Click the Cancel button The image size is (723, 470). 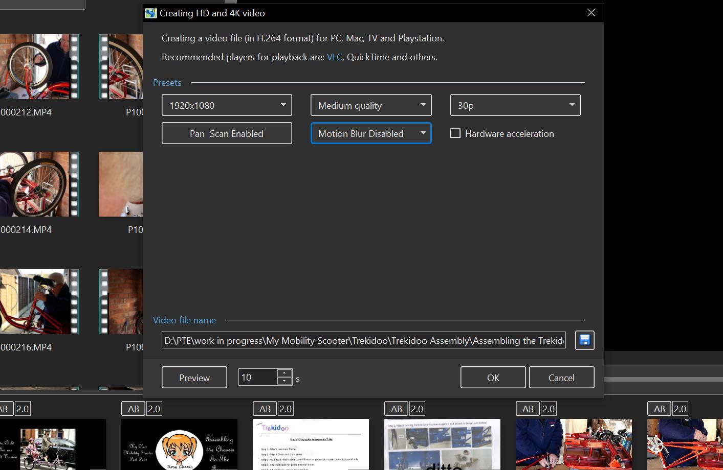(x=561, y=378)
